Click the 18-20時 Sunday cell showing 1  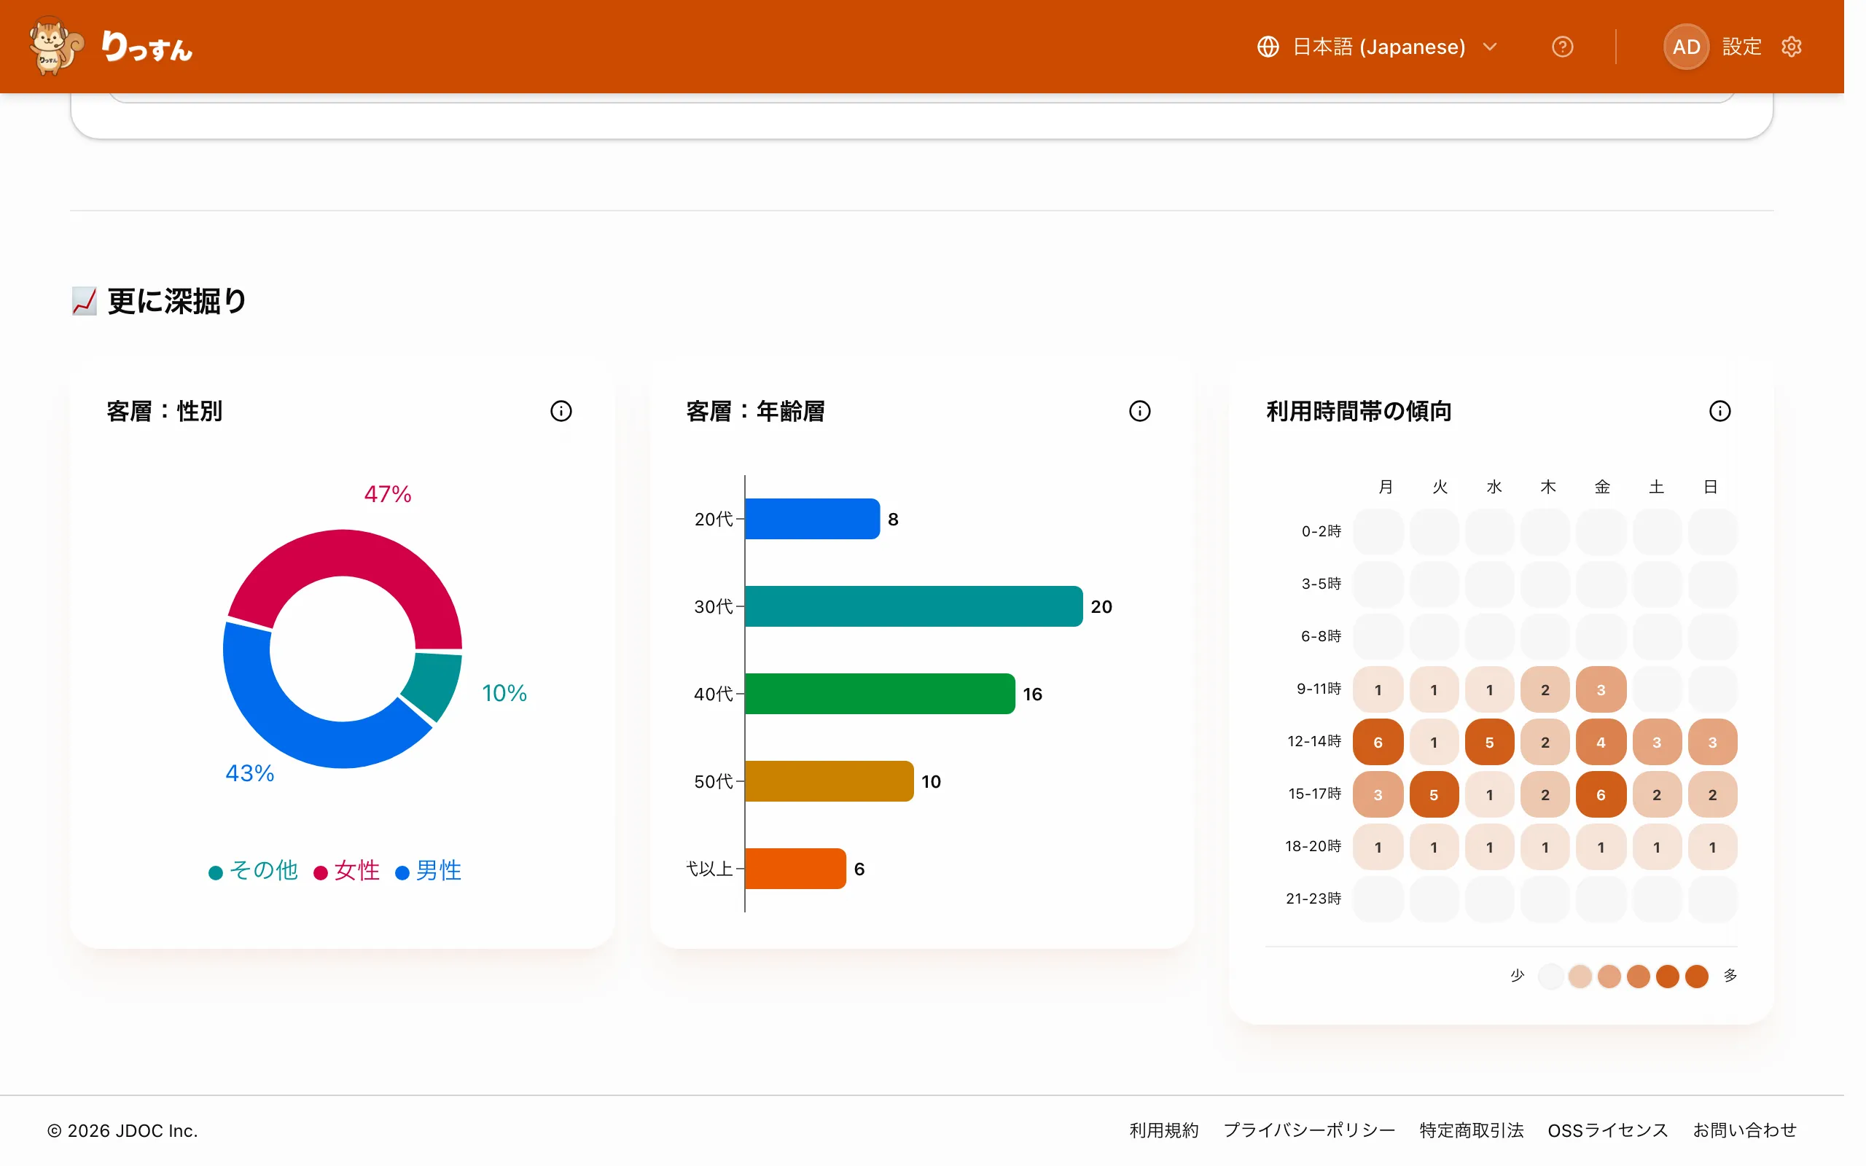tap(1712, 847)
